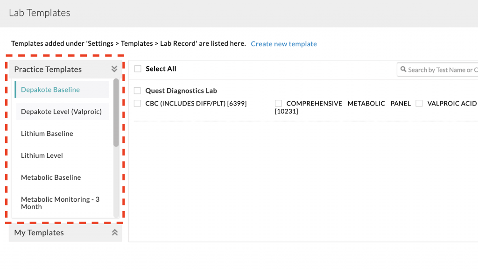
Task: Check the Quest Diagnostics Lab checkbox
Action: (x=138, y=91)
